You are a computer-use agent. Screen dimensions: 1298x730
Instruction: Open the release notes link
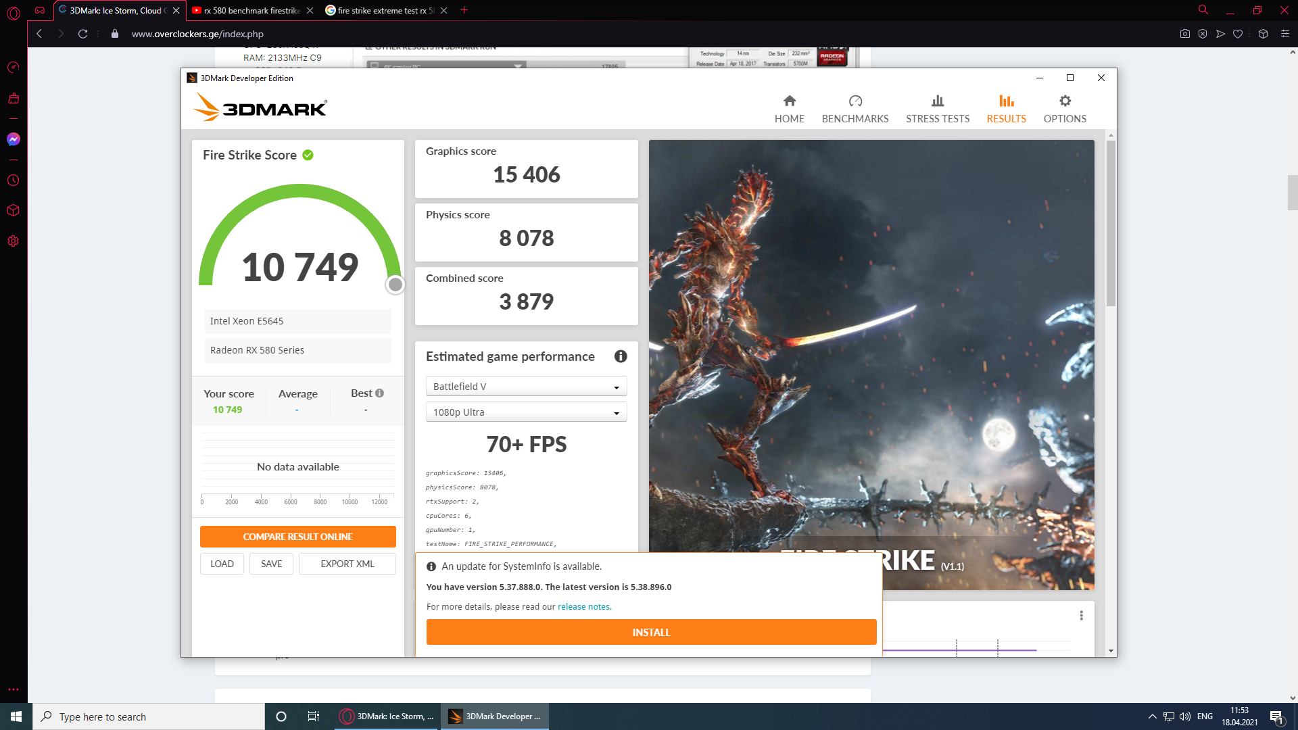click(584, 606)
